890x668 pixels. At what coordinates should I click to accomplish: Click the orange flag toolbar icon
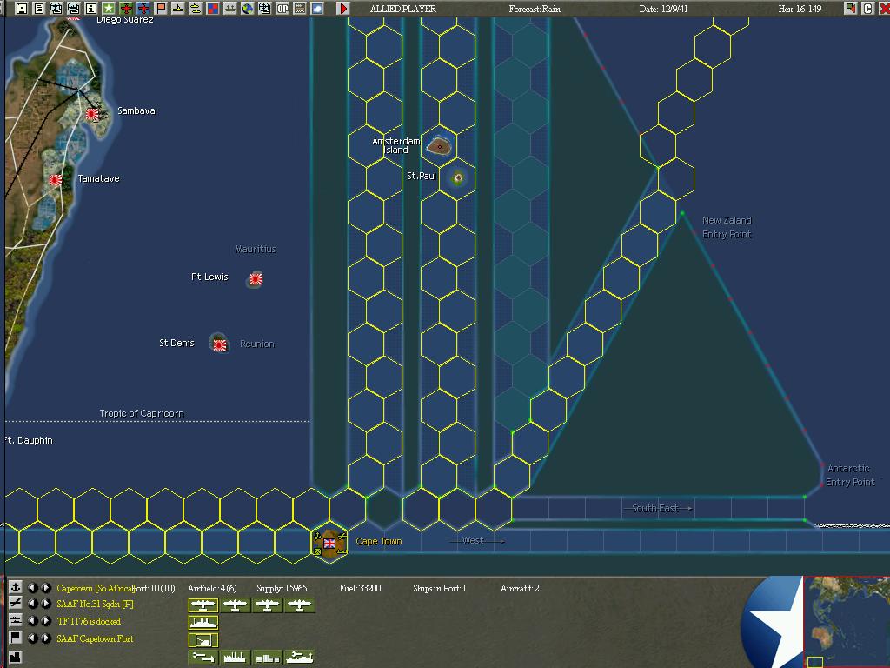pyautogui.click(x=161, y=9)
